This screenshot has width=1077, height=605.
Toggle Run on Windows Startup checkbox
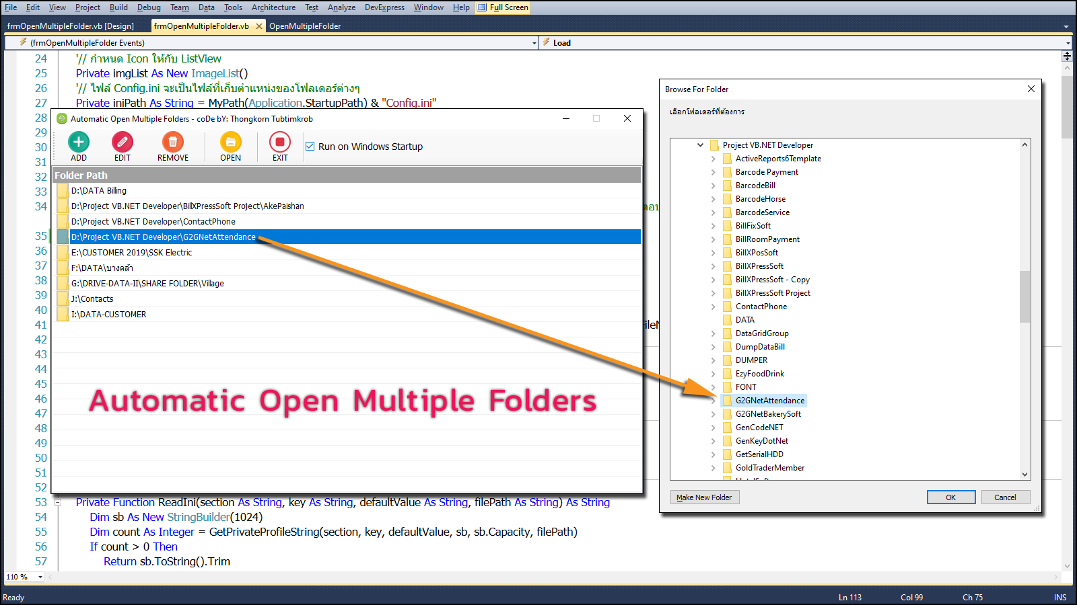coord(310,147)
